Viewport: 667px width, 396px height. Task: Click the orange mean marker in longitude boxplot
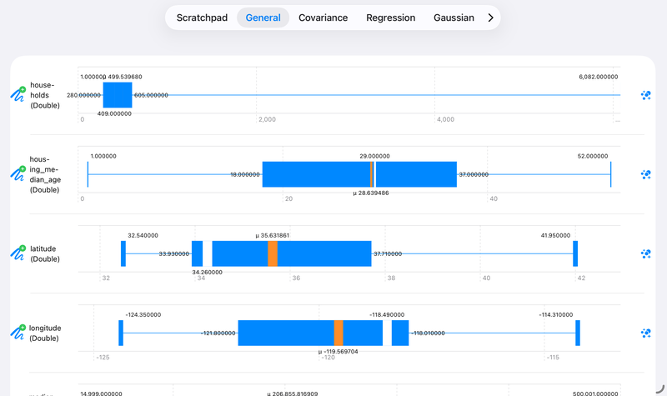coord(339,333)
